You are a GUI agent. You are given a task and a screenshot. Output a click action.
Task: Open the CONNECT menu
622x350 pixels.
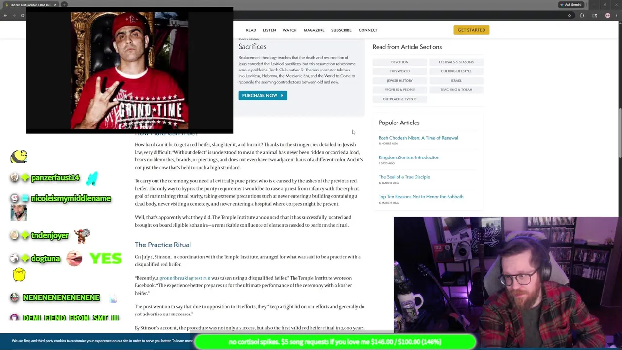368,30
